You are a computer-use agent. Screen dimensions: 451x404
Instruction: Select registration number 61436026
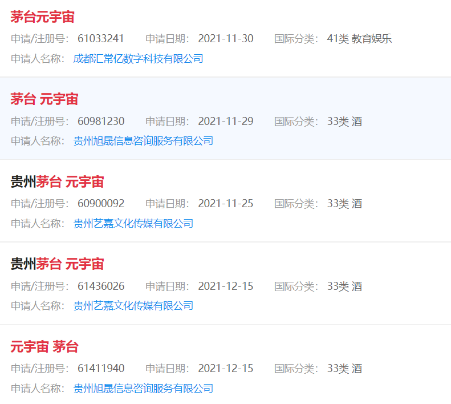pos(101,286)
